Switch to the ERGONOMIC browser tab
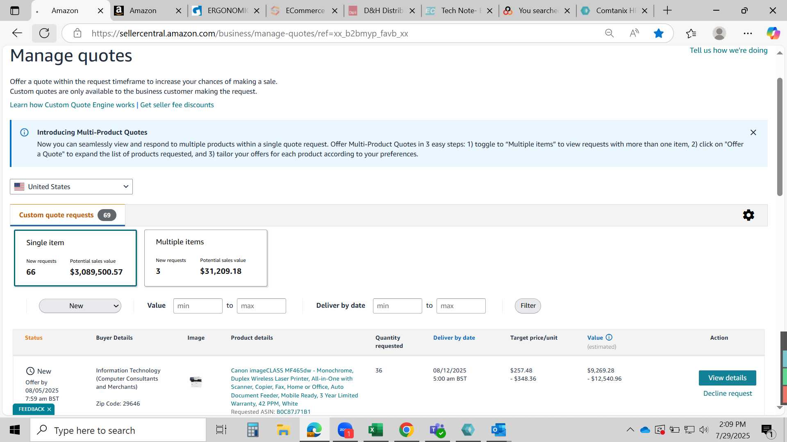 tap(227, 11)
